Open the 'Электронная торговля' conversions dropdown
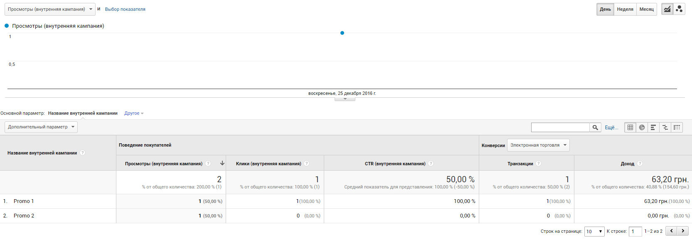692x239 pixels. point(538,145)
